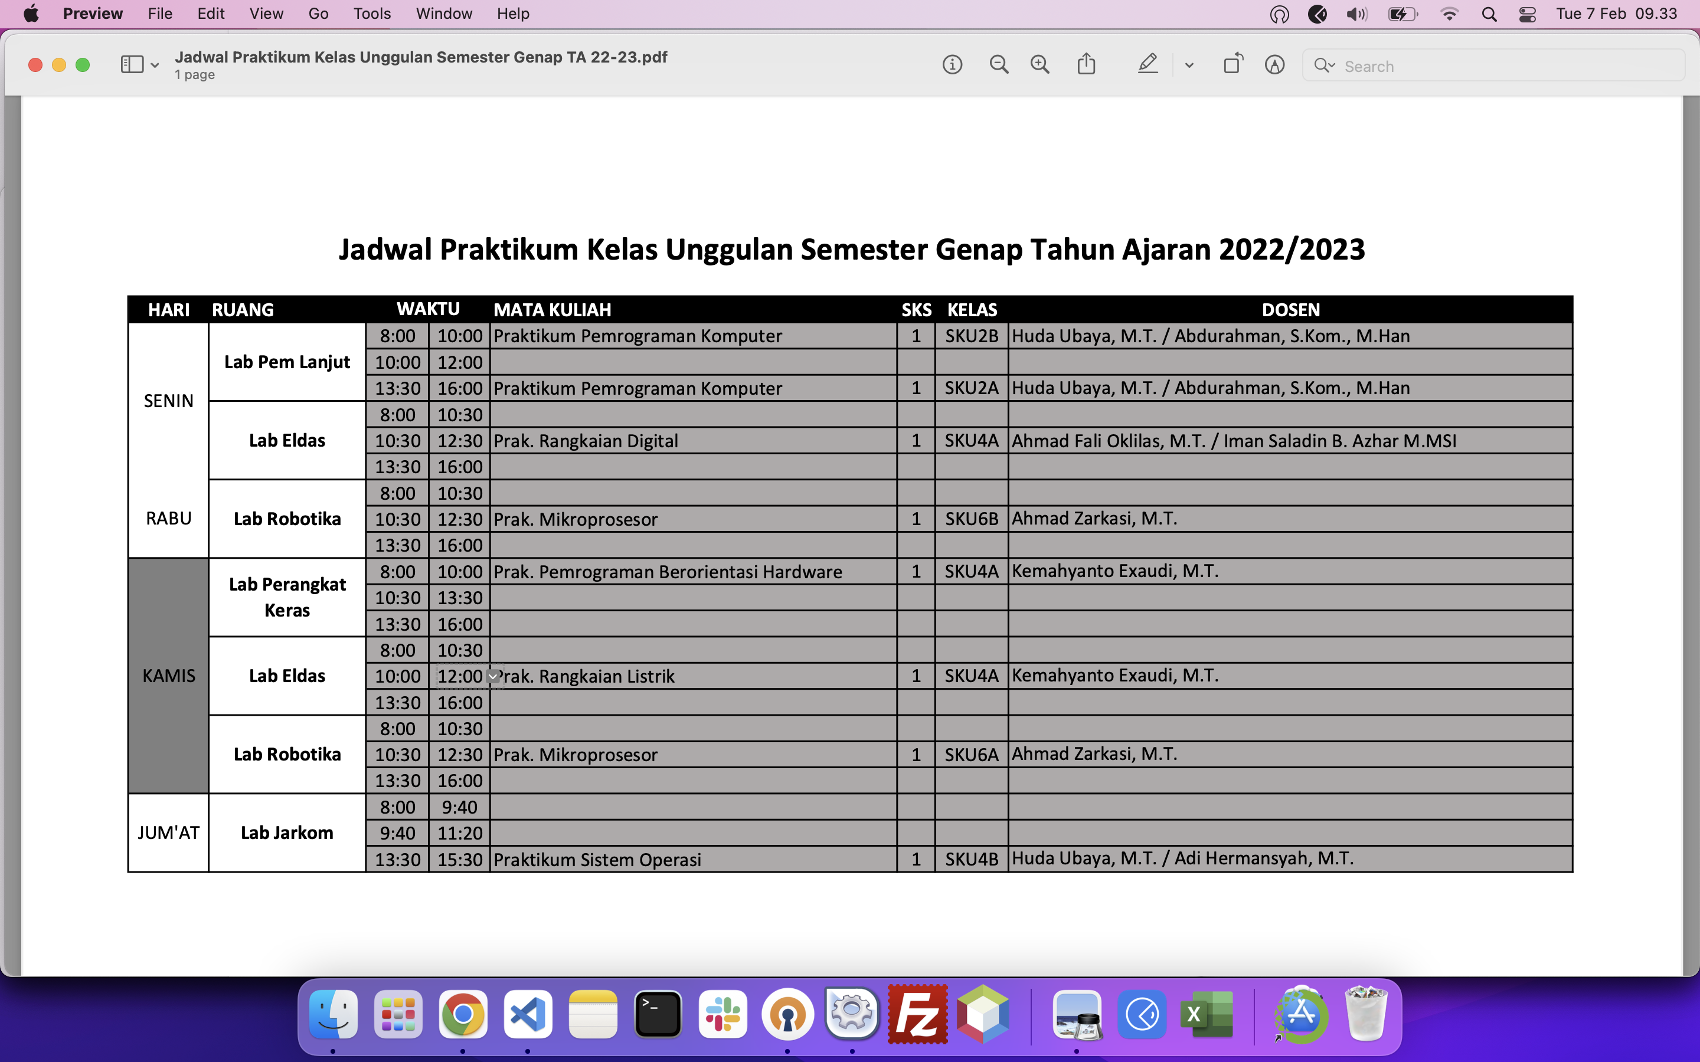The height and width of the screenshot is (1062, 1700).
Task: Open the Edit menu
Action: coord(211,14)
